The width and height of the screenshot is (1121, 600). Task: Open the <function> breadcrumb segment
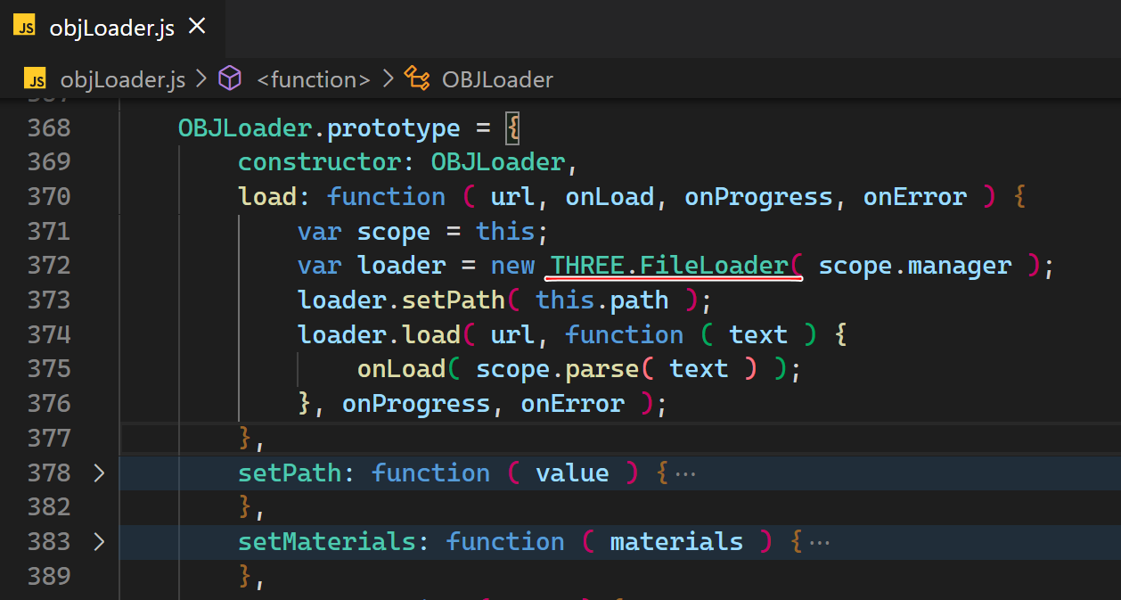point(314,79)
